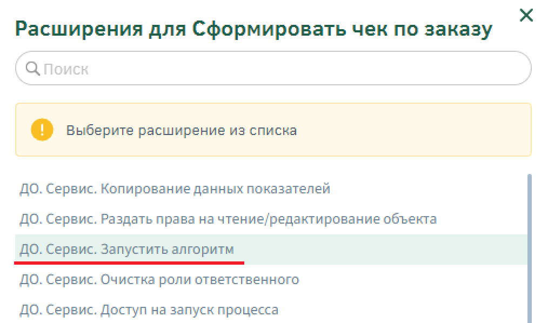Viewport: 548px width, 323px height.
Task: Open the last visible extension entry
Action: [149, 310]
